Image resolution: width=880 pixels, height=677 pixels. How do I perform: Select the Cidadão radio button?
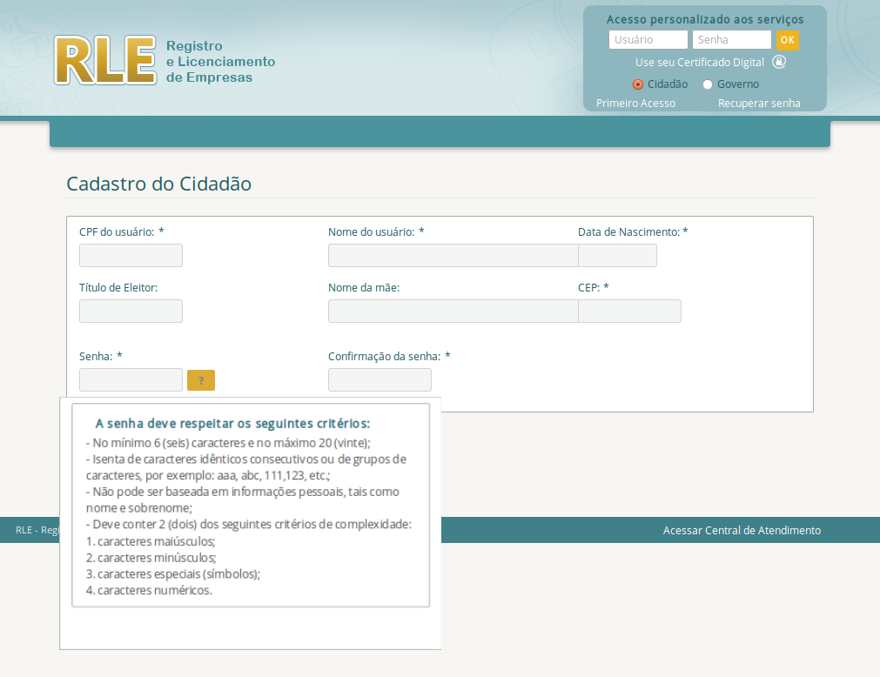[637, 84]
